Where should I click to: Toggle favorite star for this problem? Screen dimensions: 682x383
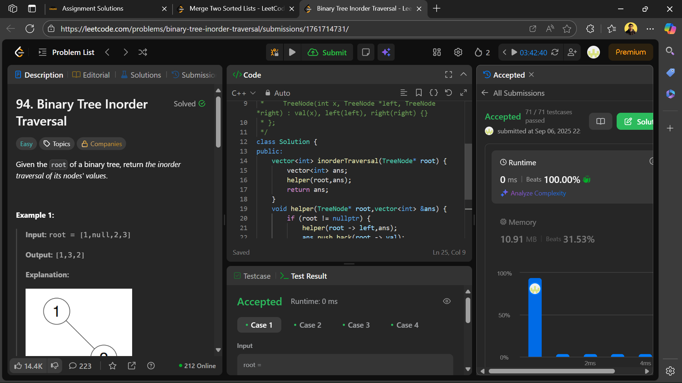click(113, 366)
